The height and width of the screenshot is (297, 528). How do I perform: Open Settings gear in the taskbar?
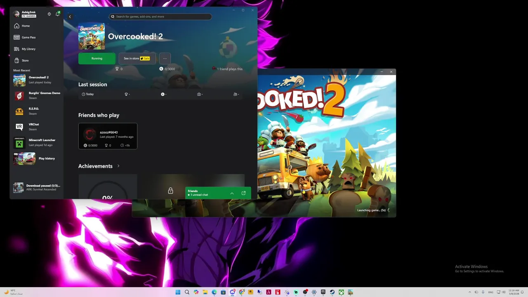click(314, 292)
